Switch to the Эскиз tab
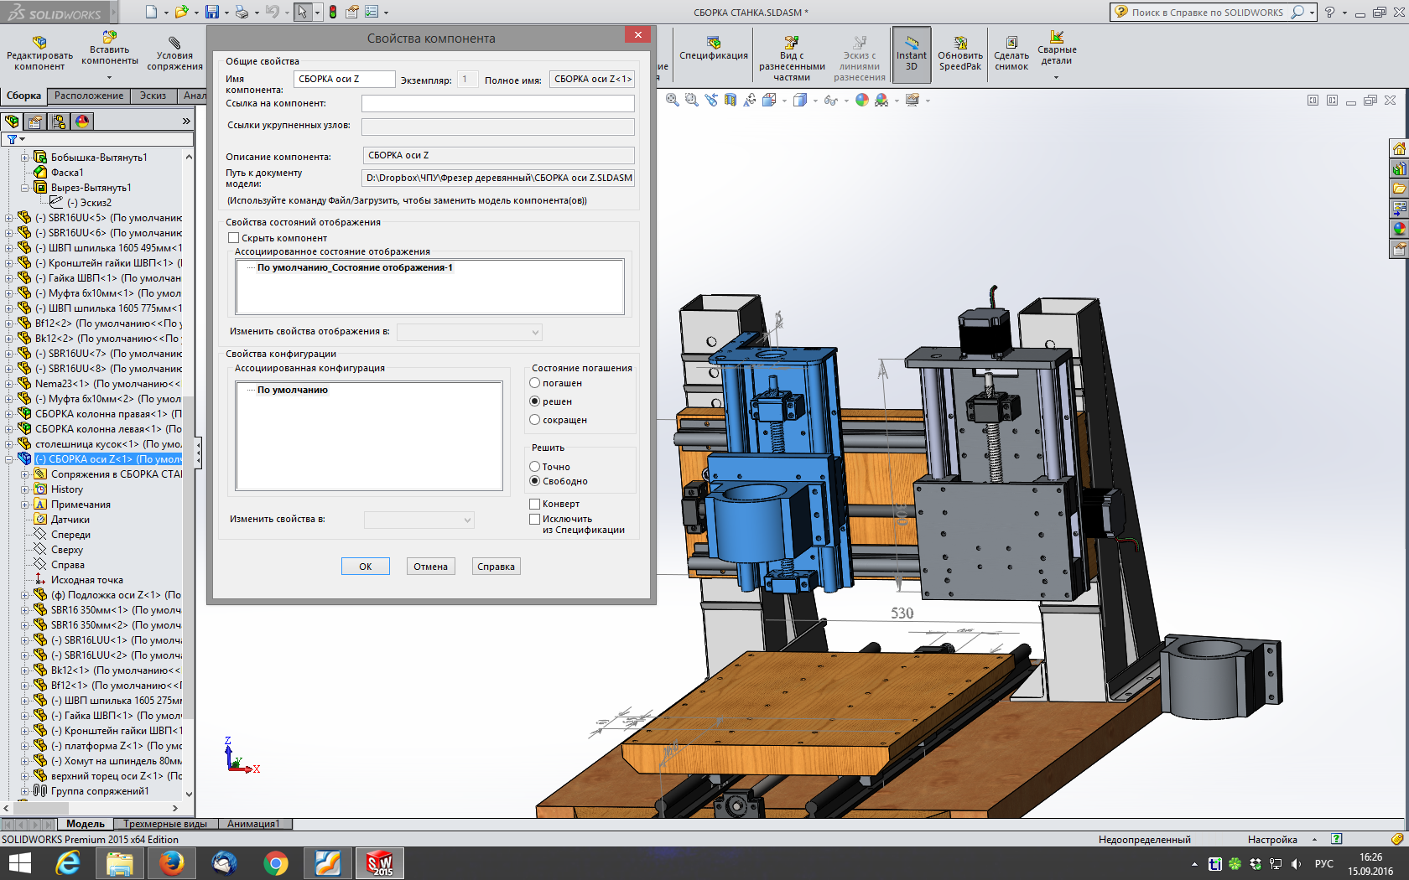Image resolution: width=1409 pixels, height=880 pixels. pos(153,96)
